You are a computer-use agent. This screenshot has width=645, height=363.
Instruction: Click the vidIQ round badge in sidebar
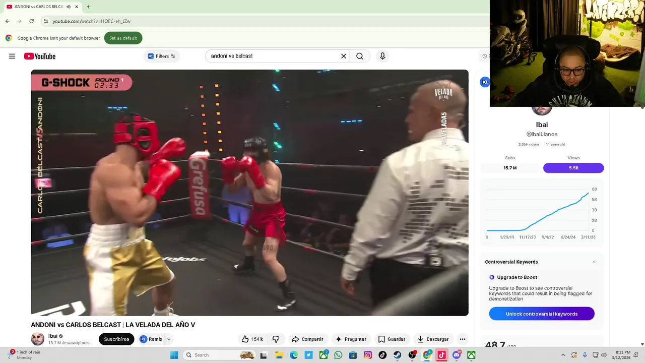point(485,82)
